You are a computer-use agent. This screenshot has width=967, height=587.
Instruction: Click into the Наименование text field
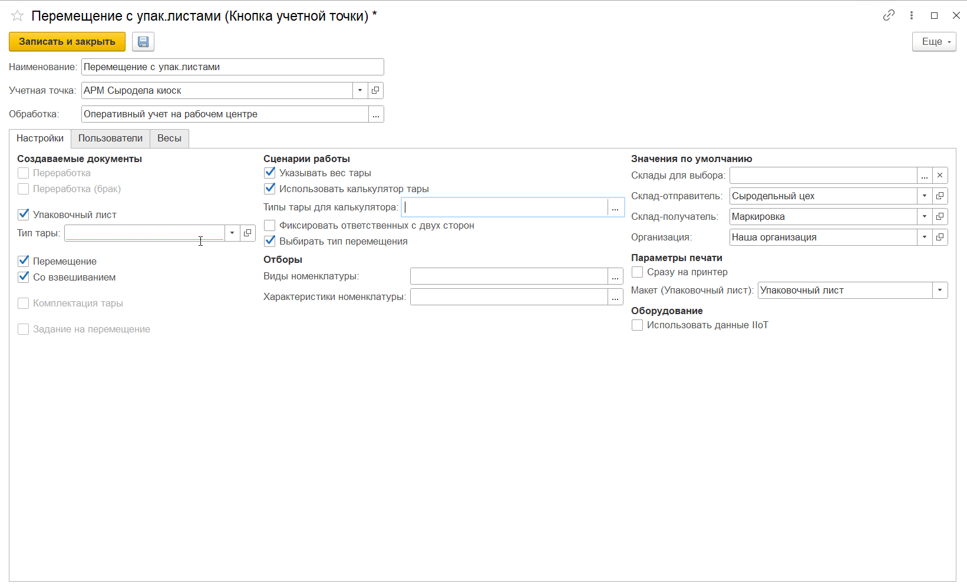coord(232,67)
